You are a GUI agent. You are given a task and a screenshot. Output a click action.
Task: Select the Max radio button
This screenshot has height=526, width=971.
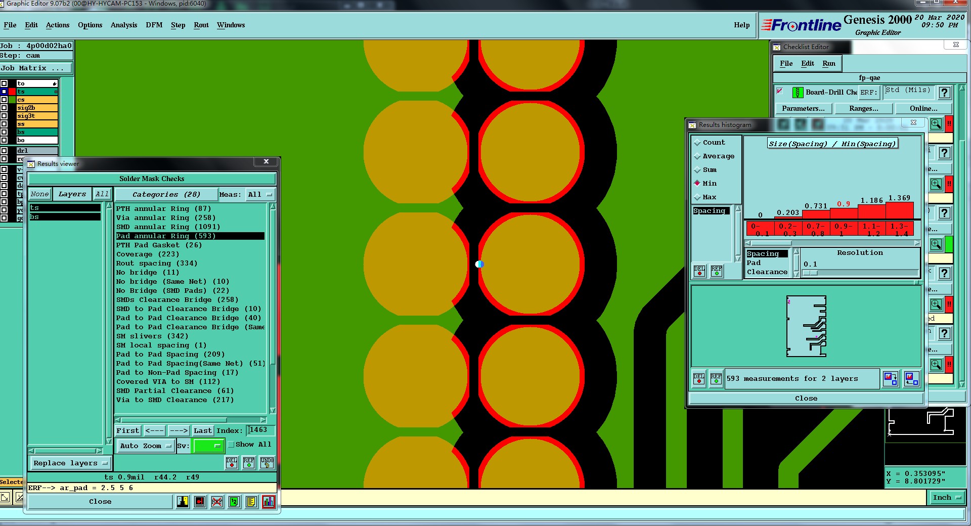[697, 197]
